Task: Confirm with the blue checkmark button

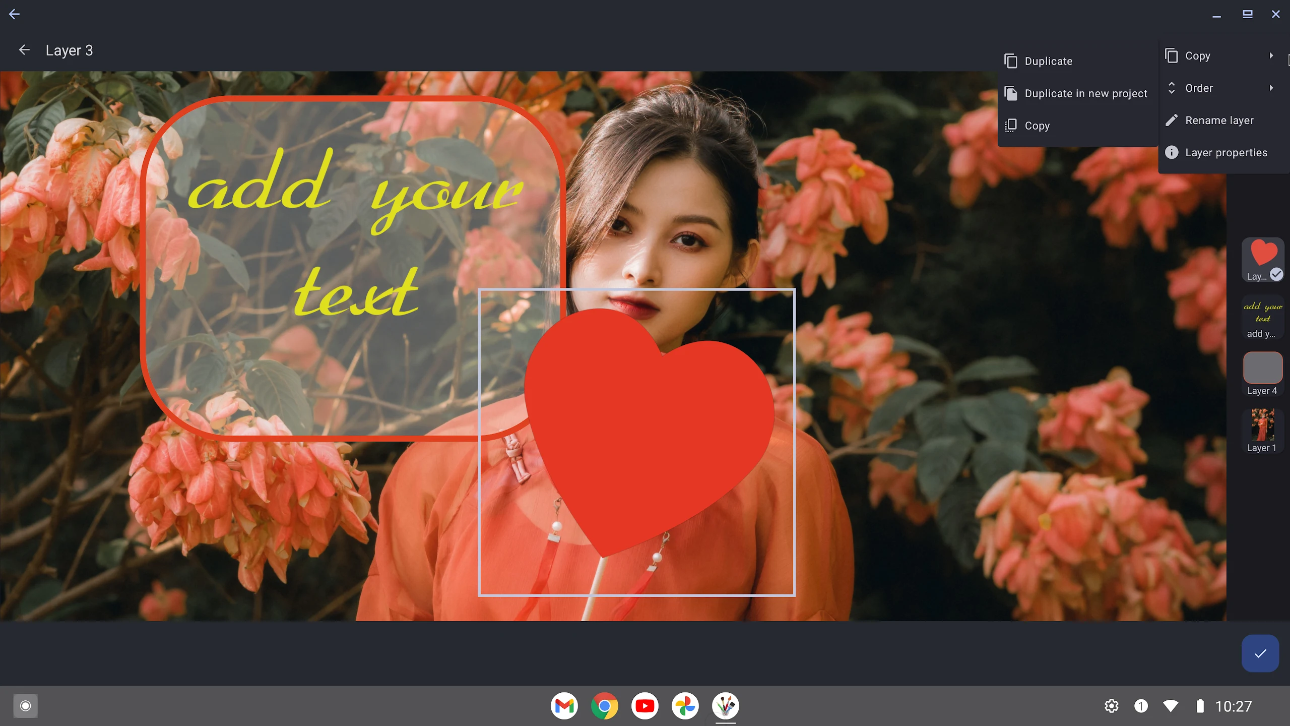Action: click(1260, 653)
